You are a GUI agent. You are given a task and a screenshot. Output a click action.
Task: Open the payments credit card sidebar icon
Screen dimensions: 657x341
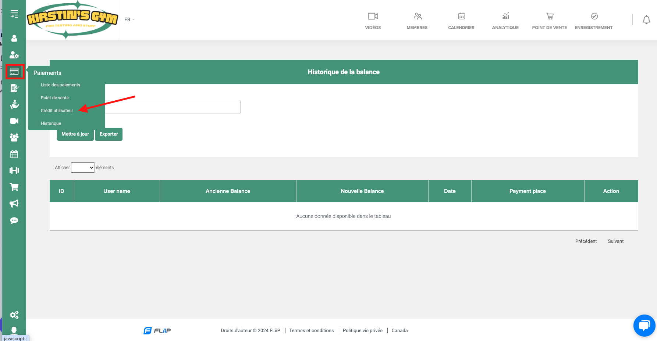pyautogui.click(x=14, y=71)
